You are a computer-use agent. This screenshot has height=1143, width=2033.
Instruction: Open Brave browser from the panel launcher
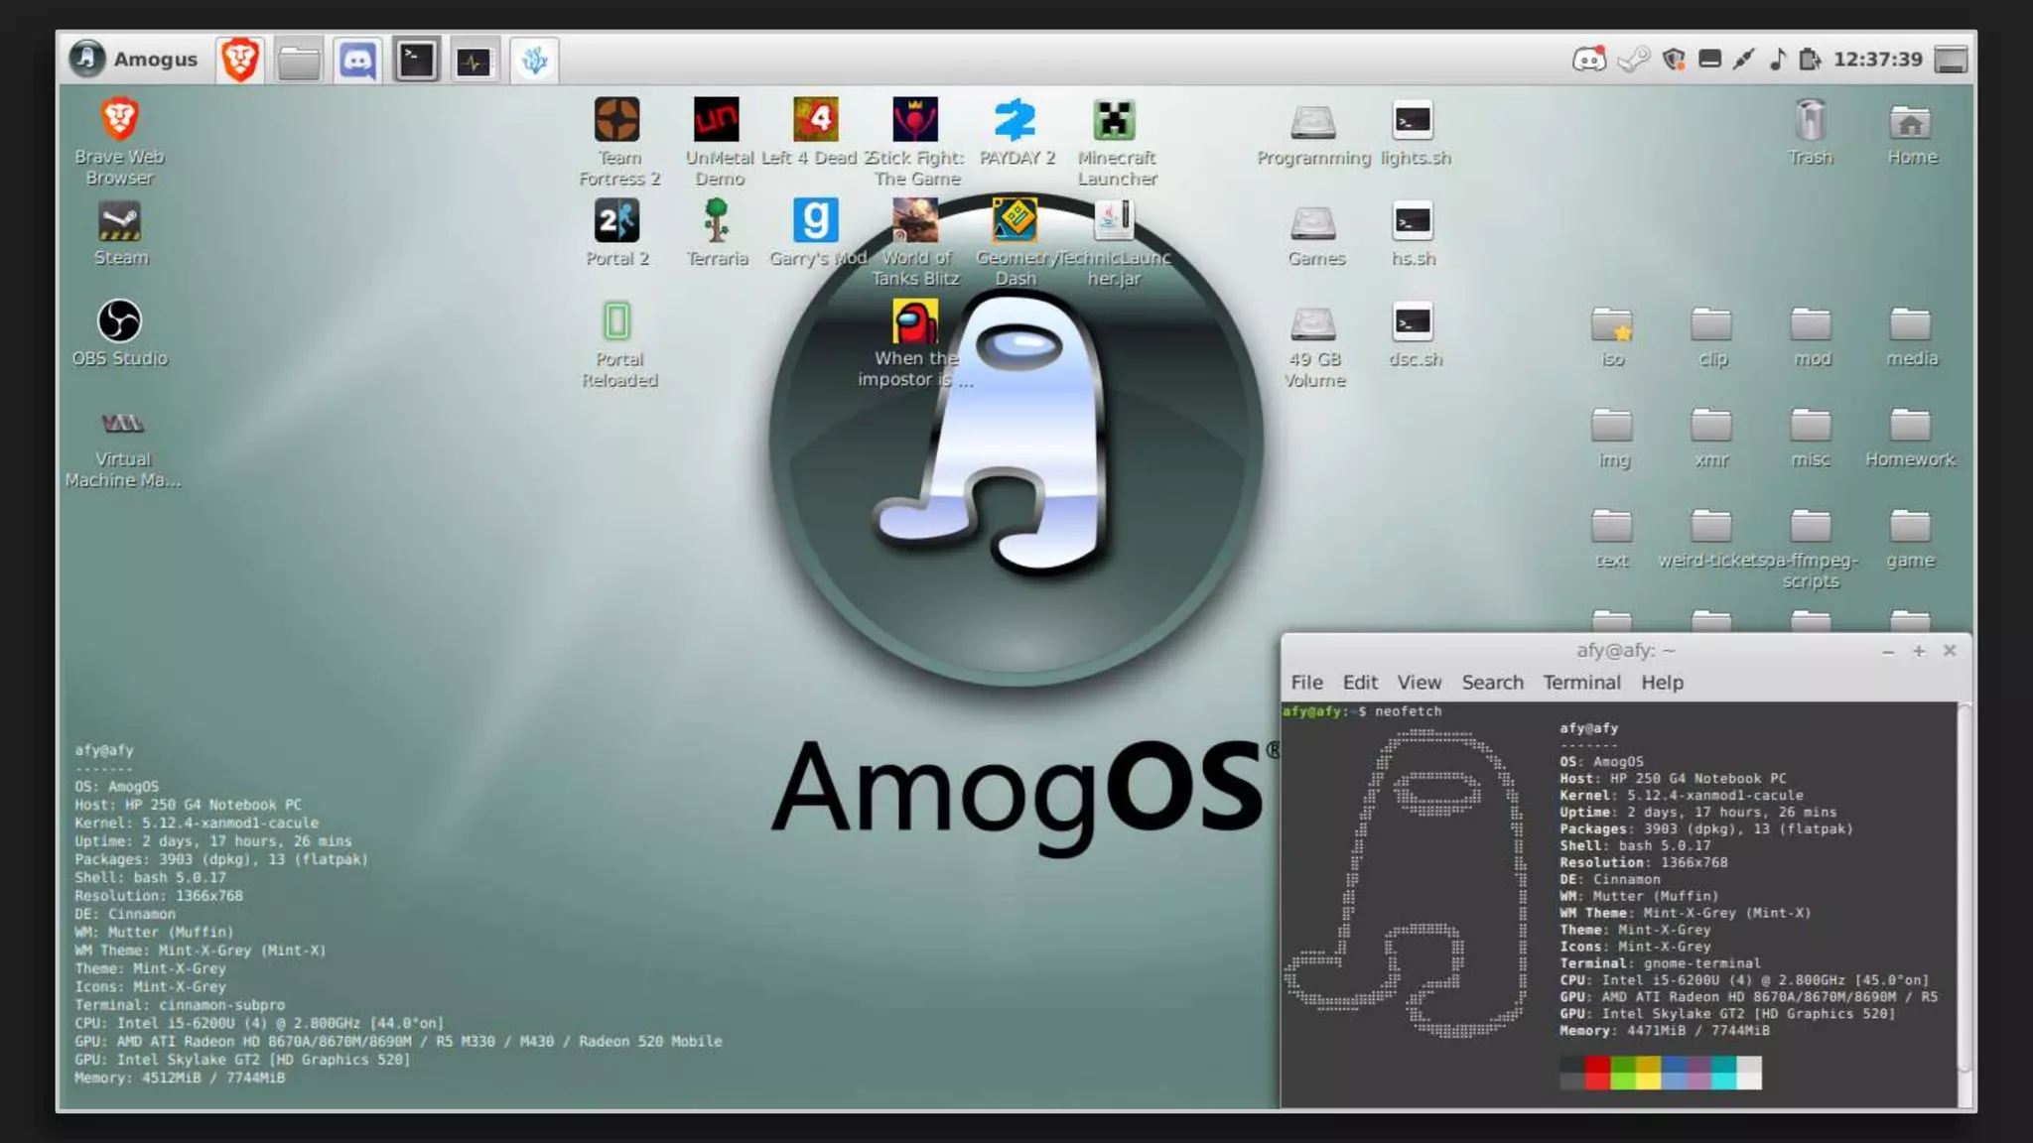239,61
